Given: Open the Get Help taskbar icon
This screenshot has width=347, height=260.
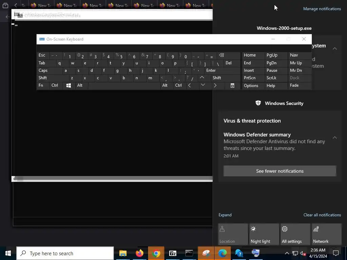Looking at the screenshot, I should click(239, 253).
